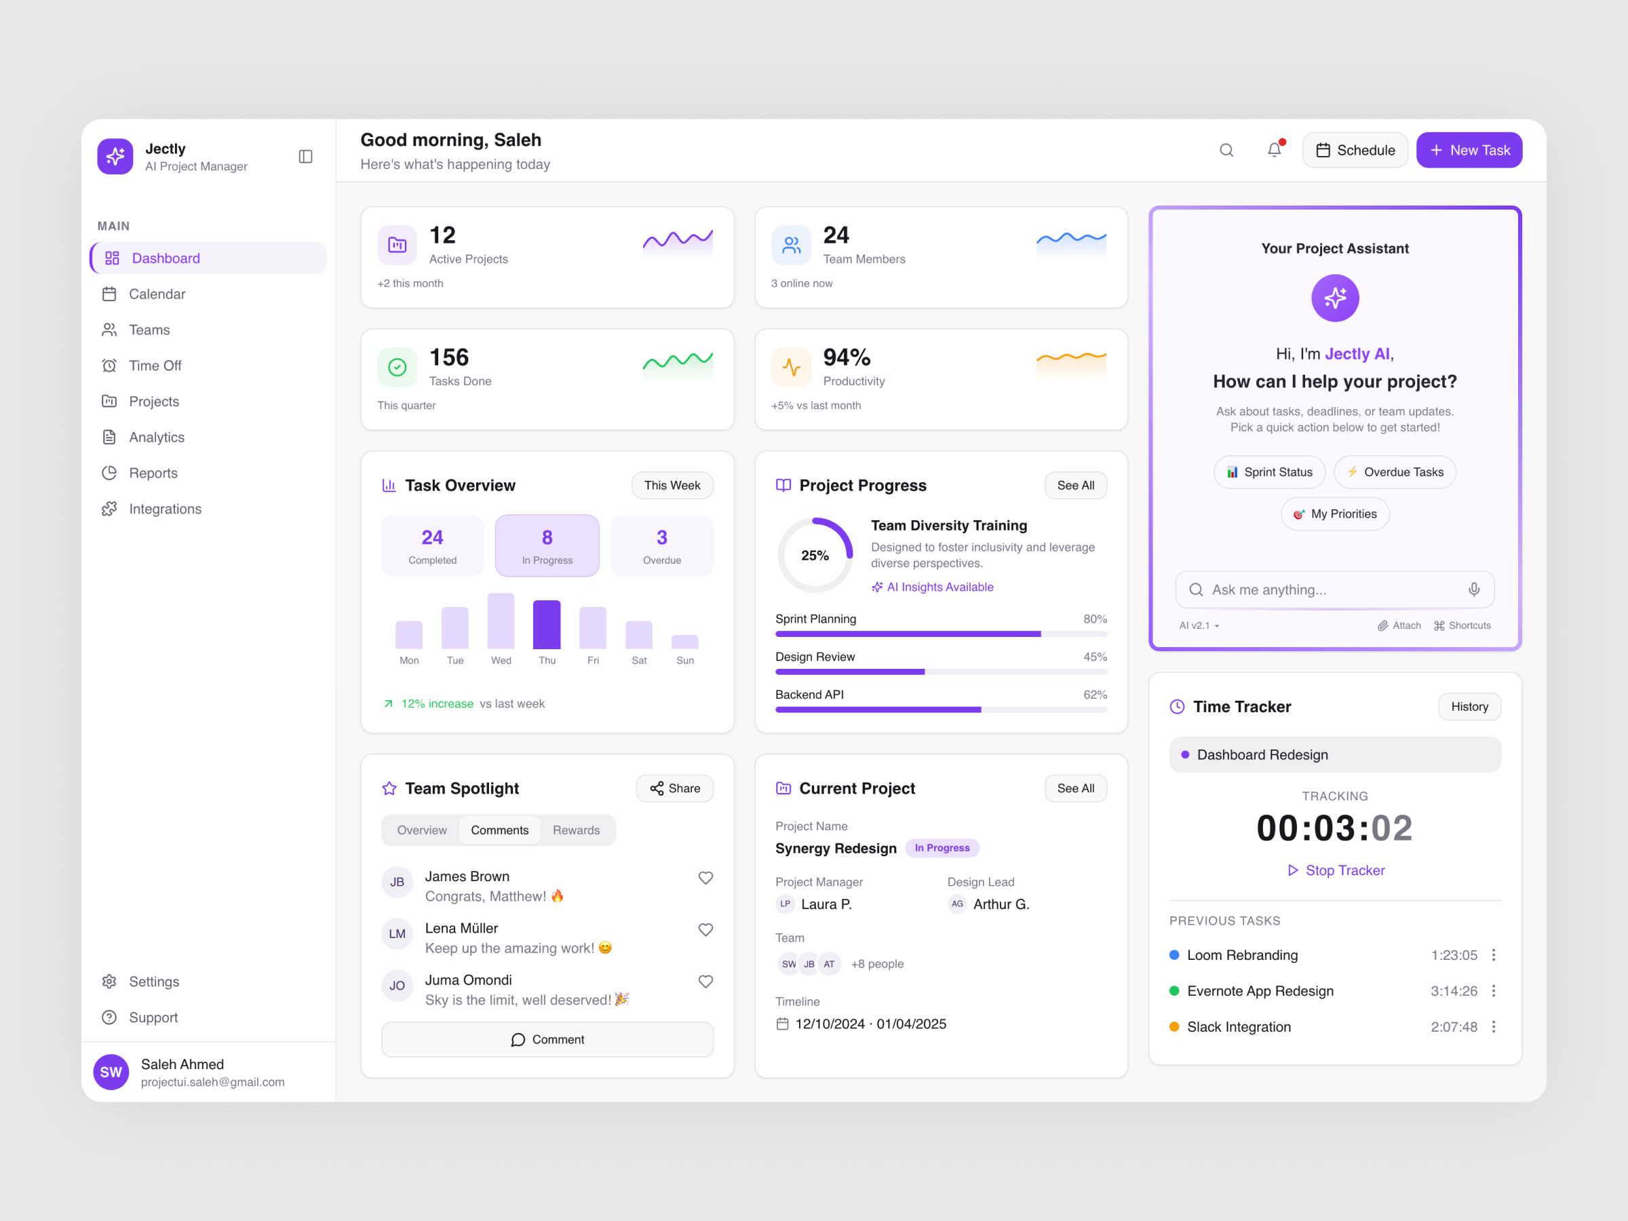
Task: Open the AI v2.1 version dropdown
Action: [x=1198, y=625]
